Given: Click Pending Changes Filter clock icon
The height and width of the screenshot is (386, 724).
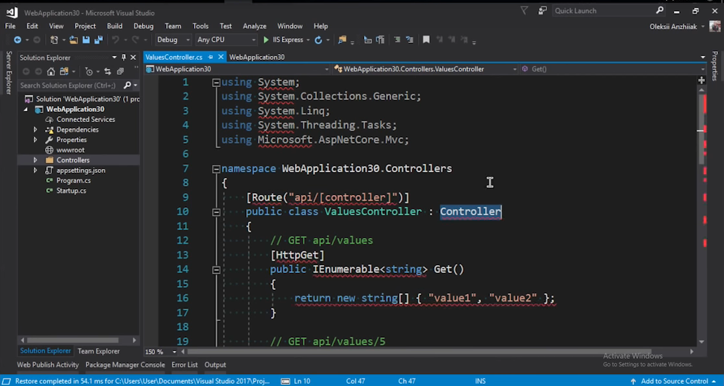Looking at the screenshot, I should tap(89, 71).
